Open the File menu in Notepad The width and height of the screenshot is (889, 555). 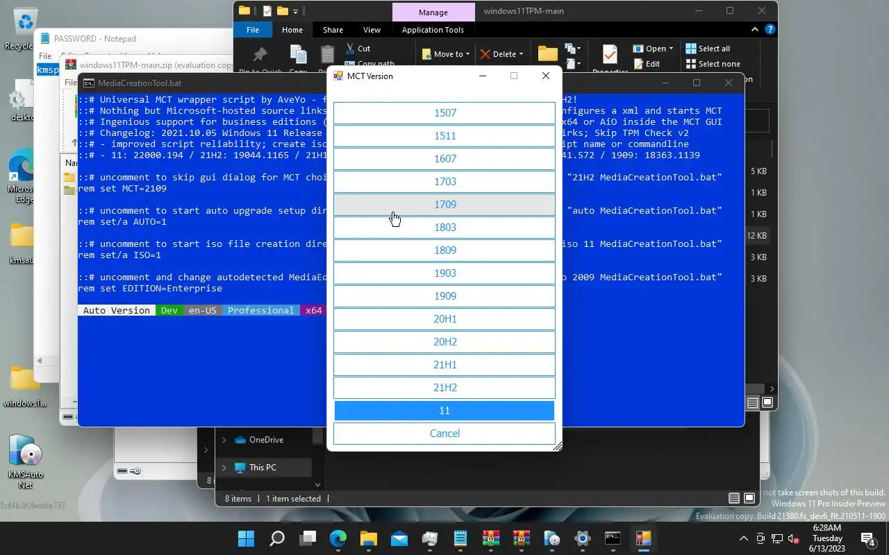(45, 55)
